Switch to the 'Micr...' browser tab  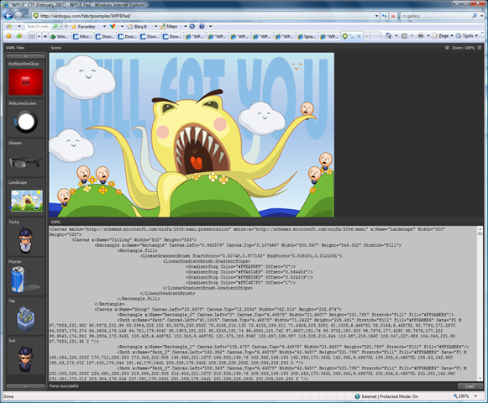[x=82, y=37]
